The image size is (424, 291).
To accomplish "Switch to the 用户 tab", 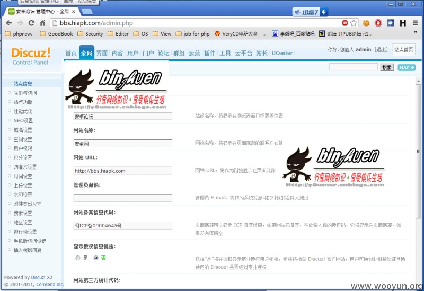I will click(x=133, y=54).
